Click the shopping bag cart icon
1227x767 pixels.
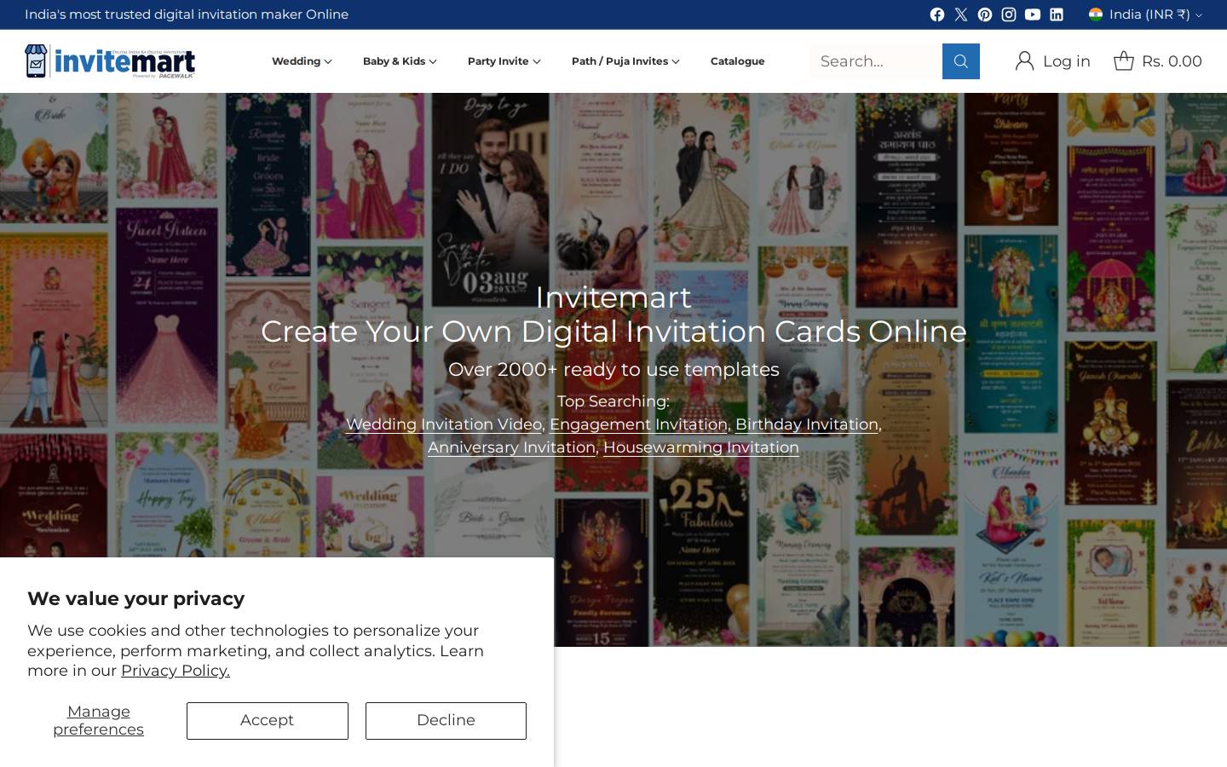coord(1124,61)
